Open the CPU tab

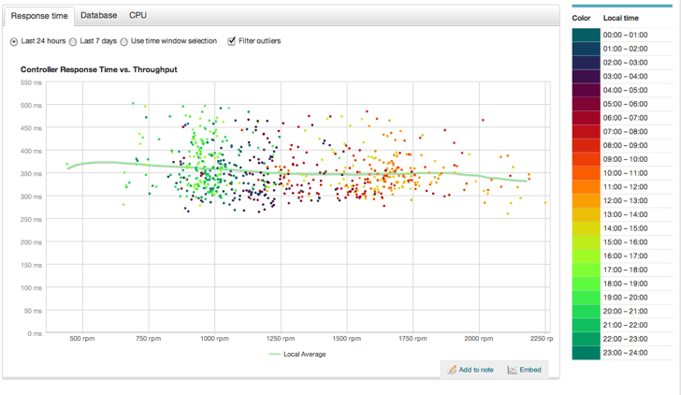(138, 16)
